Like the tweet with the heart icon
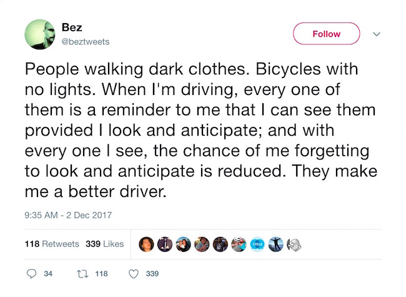Viewport: 406px width, 297px height. pos(132,273)
